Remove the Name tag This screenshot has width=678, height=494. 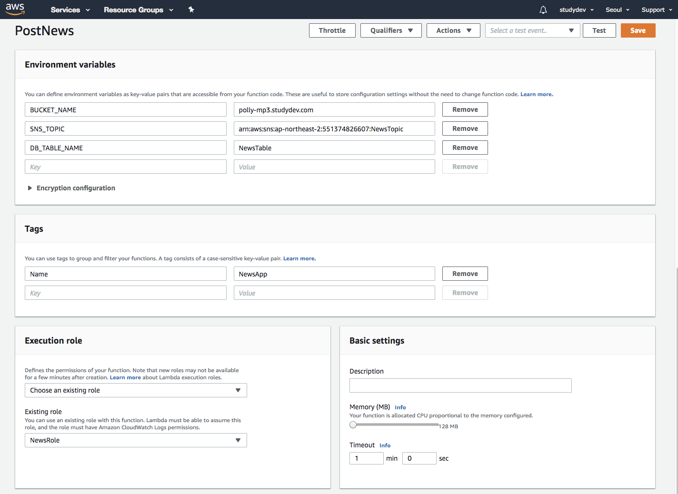(465, 274)
